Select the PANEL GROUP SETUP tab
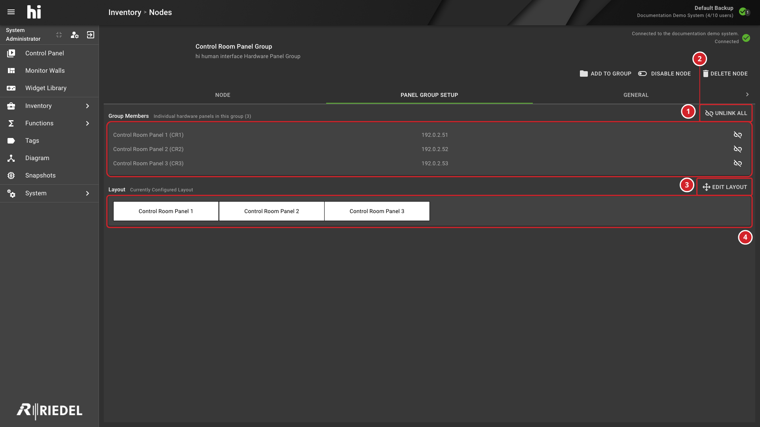Viewport: 760px width, 427px height. pos(429,95)
